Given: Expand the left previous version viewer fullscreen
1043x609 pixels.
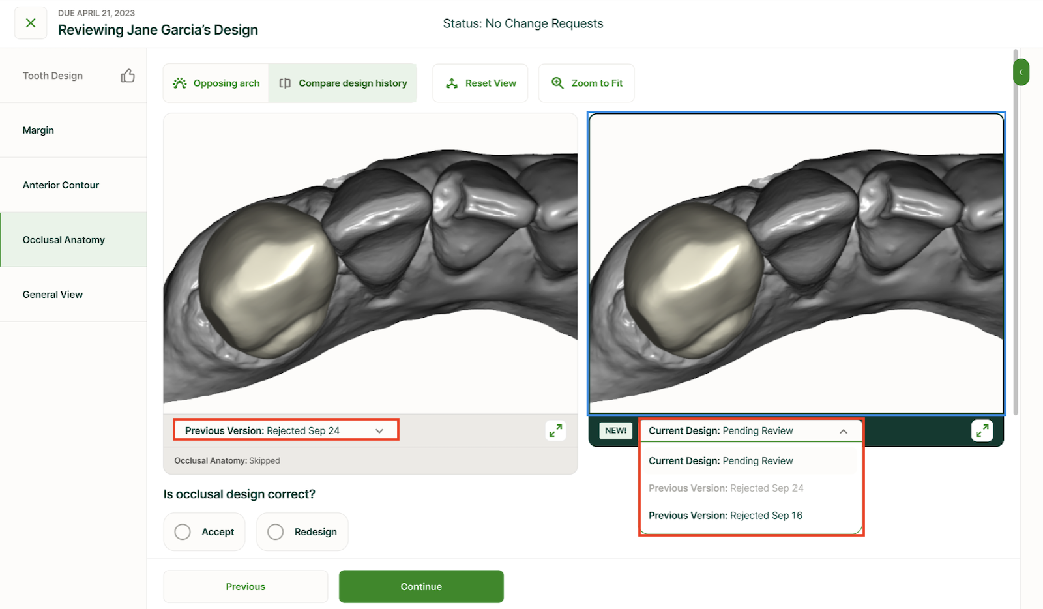Looking at the screenshot, I should [555, 430].
